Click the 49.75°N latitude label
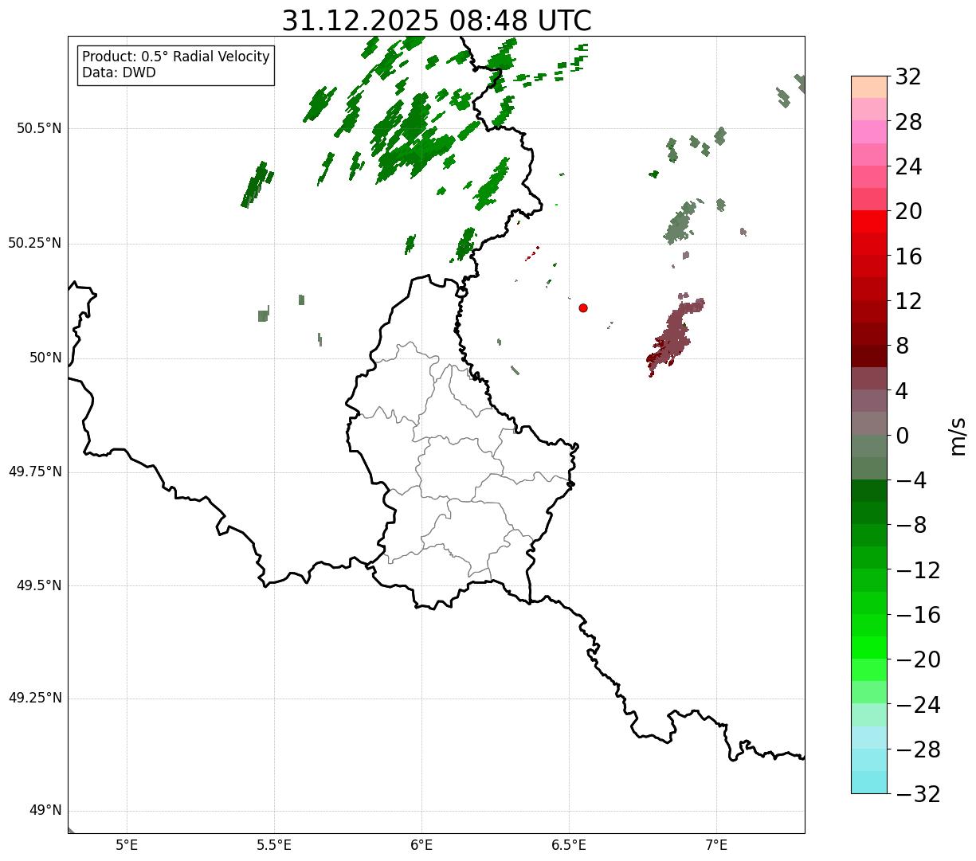The width and height of the screenshot is (976, 861). click(35, 472)
